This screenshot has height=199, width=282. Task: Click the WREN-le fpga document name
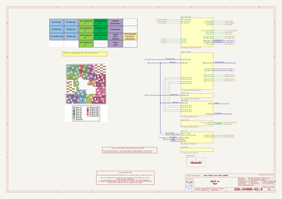pyautogui.click(x=215, y=183)
